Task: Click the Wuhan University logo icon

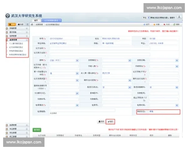Action: (x=8, y=16)
